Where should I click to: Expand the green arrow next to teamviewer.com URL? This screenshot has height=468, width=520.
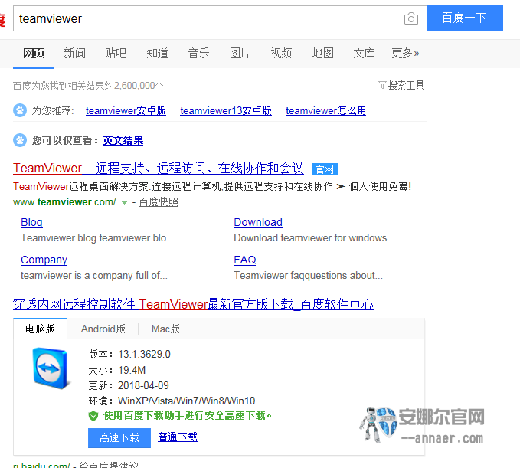coord(124,203)
